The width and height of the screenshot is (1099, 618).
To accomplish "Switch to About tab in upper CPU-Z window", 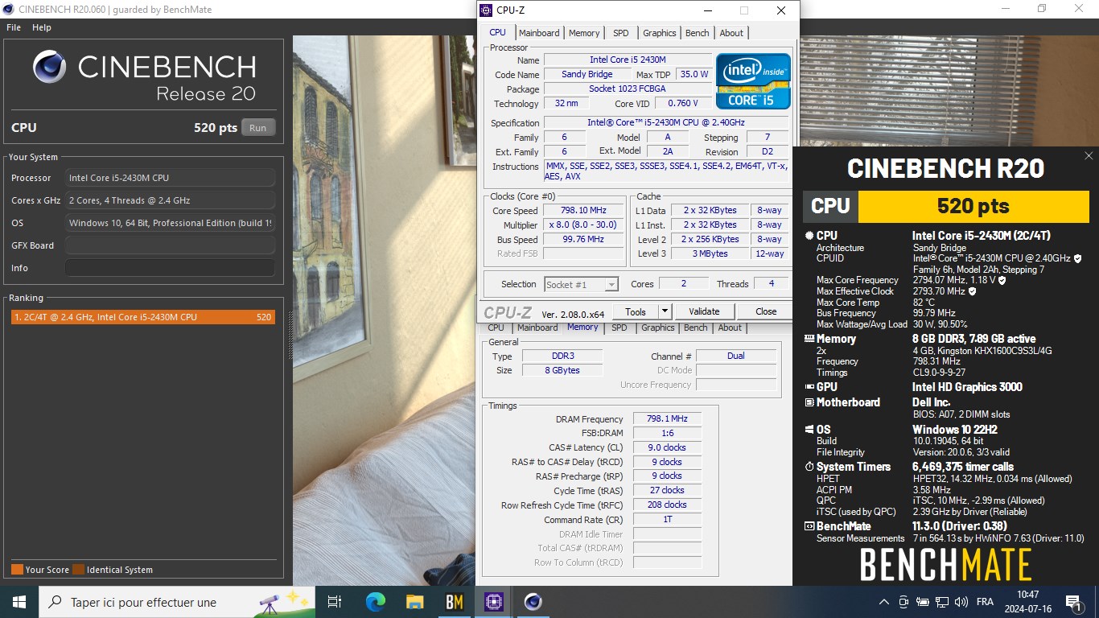I will (x=731, y=33).
